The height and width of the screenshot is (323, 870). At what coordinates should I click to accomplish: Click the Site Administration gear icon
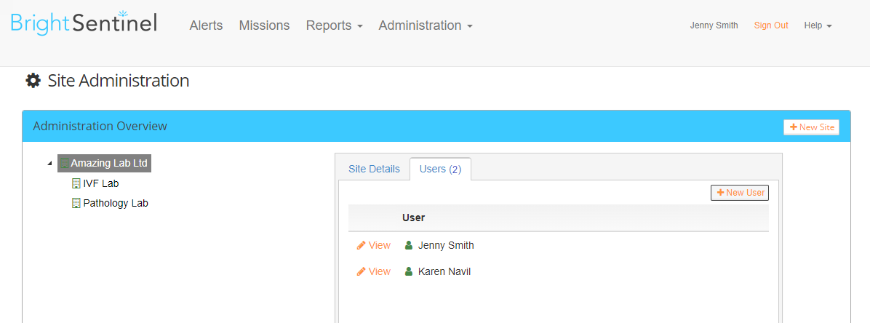coord(33,81)
